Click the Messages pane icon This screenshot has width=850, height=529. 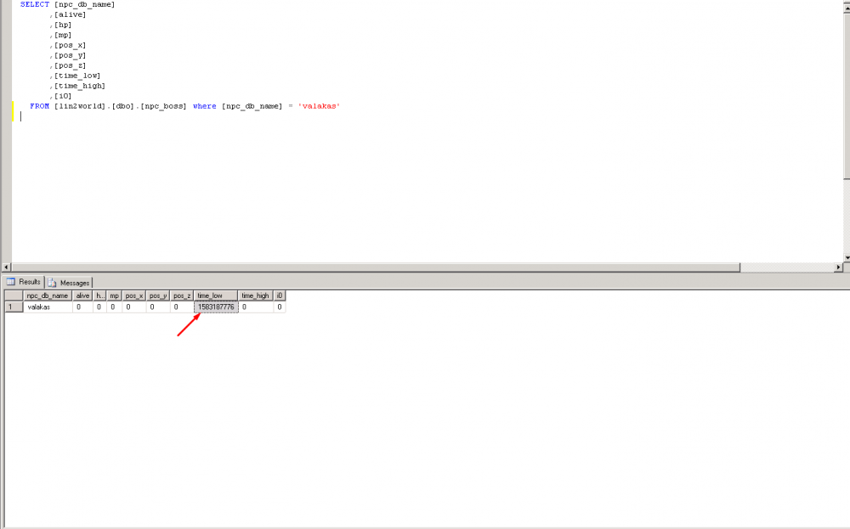pyautogui.click(x=54, y=282)
